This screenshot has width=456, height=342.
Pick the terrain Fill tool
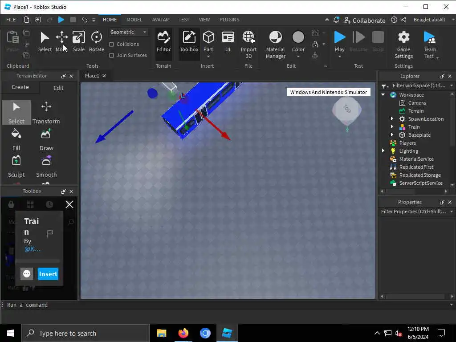click(x=16, y=139)
